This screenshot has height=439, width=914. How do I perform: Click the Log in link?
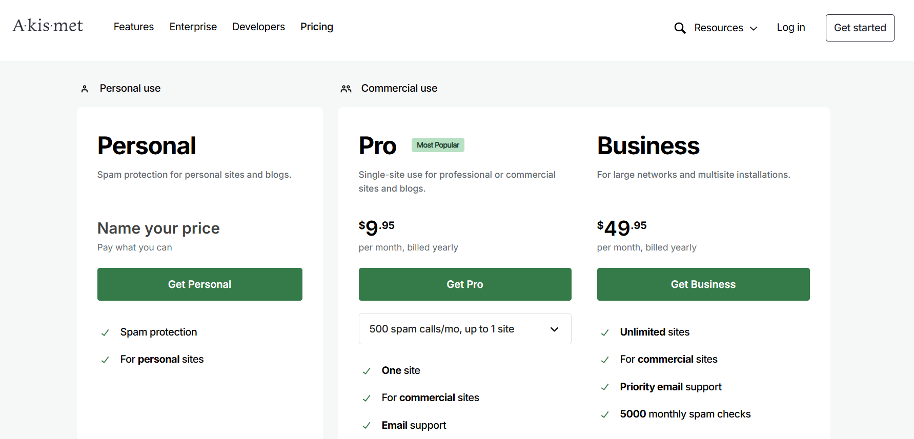(790, 28)
